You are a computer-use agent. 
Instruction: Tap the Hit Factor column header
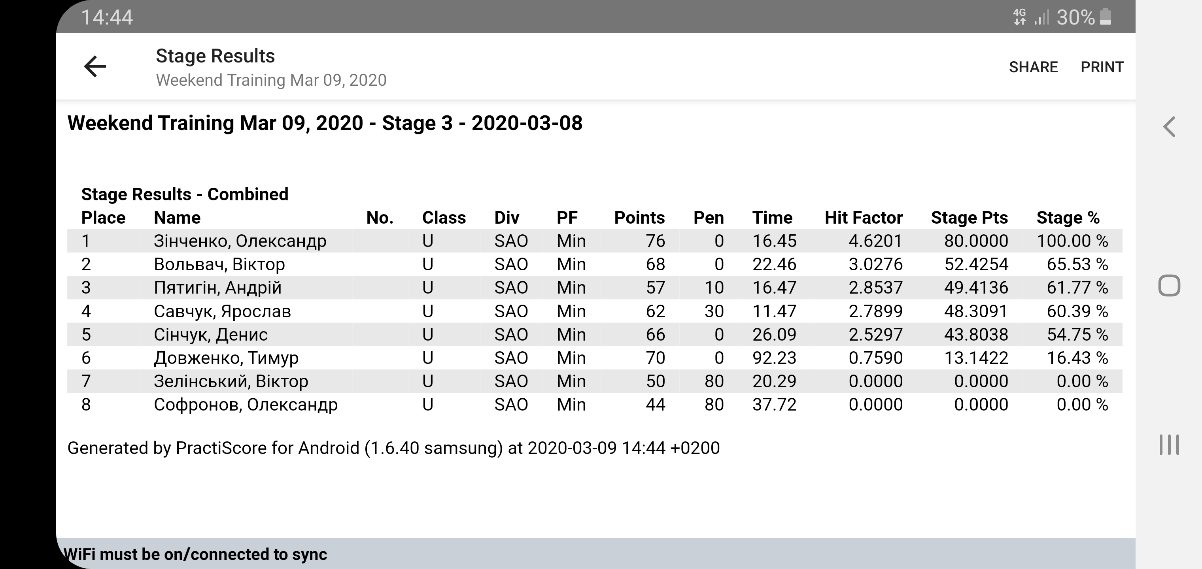point(863,218)
